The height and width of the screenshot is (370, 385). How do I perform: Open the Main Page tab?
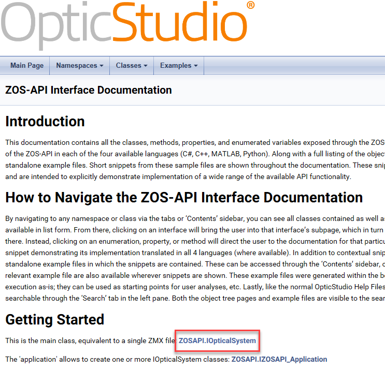[x=27, y=66]
